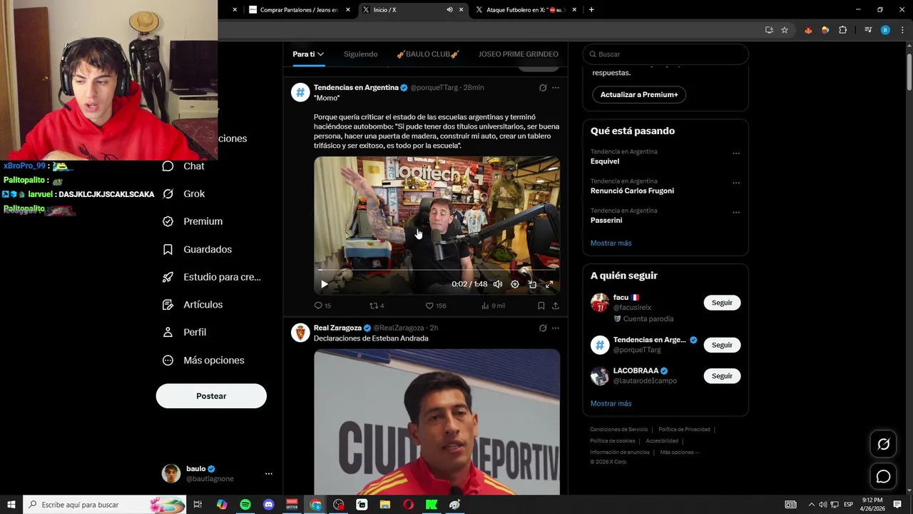913x514 pixels.
Task: Open Spotify from the taskbar
Action: click(245, 505)
